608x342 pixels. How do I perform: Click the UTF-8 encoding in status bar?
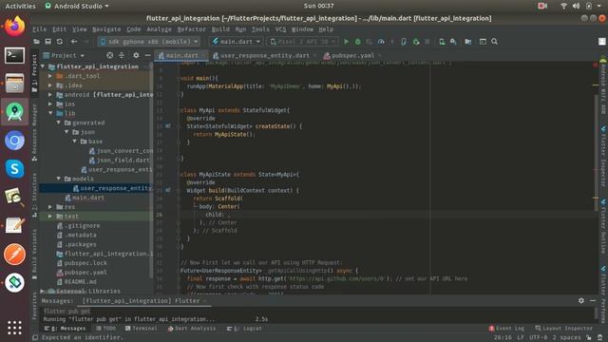(538, 338)
